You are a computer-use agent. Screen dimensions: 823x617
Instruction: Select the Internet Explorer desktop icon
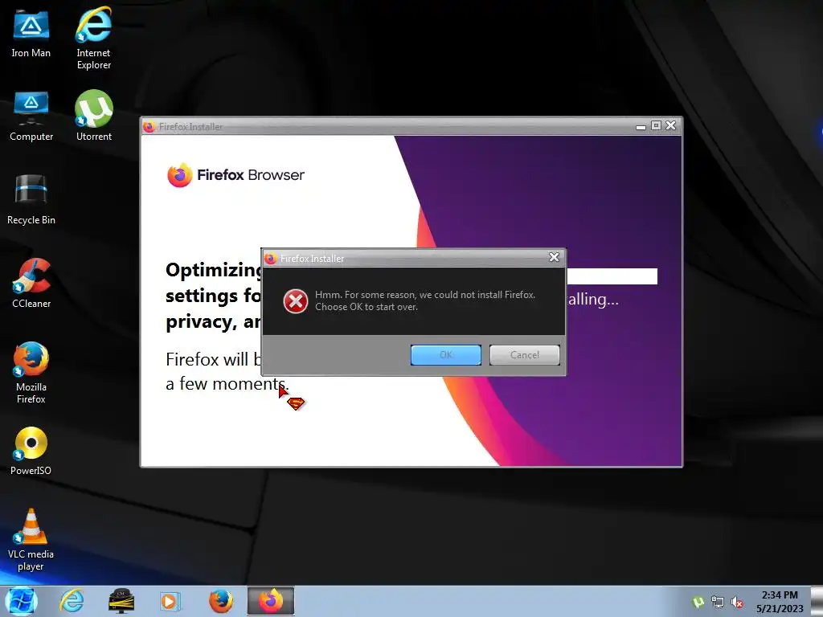93,39
